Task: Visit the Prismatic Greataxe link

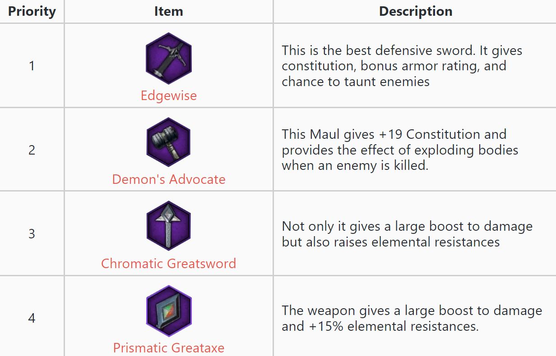Action: click(169, 348)
